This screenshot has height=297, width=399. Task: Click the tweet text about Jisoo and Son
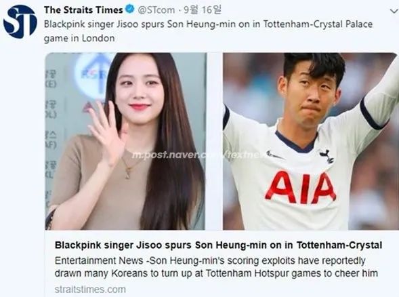[x=208, y=31]
